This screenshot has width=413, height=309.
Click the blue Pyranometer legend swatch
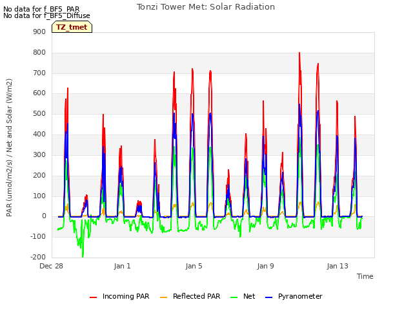click(x=268, y=297)
